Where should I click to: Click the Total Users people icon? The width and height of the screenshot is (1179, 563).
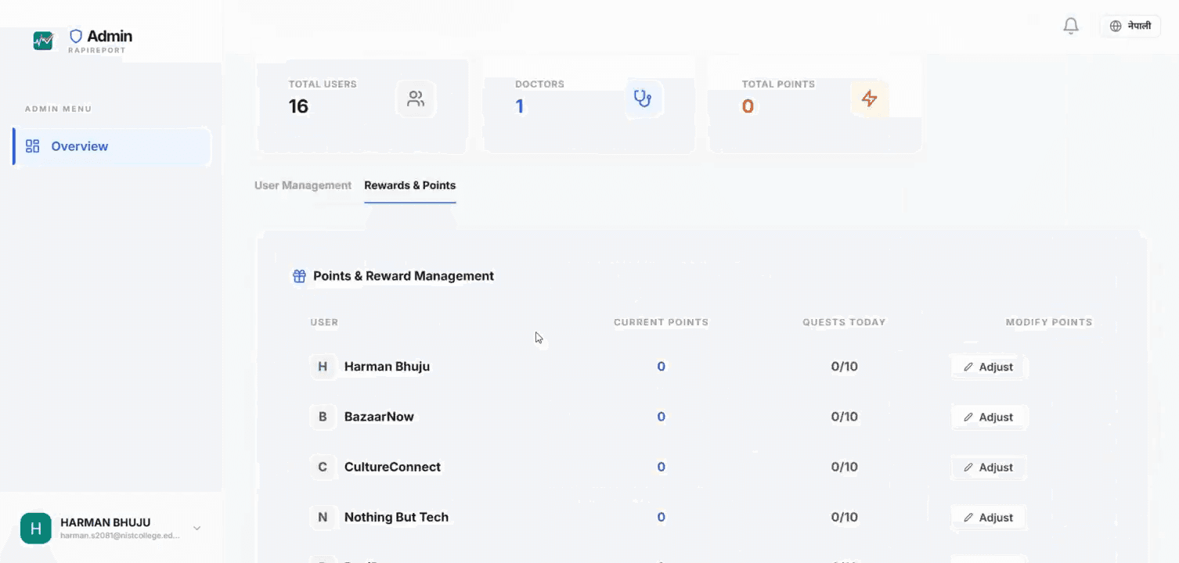click(x=416, y=99)
